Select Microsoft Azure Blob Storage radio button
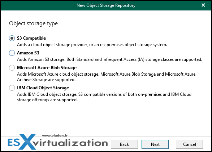The height and width of the screenshot is (152, 212). (x=12, y=68)
